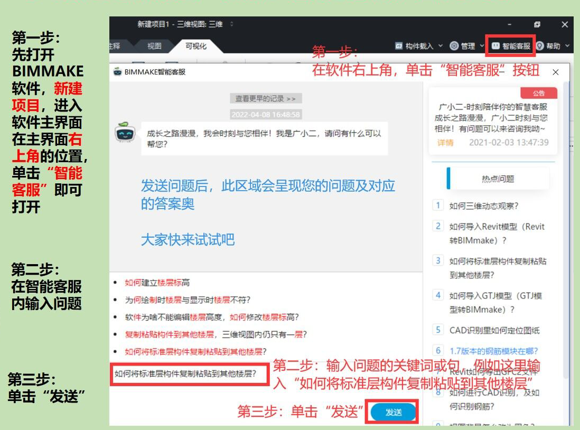Minimize the BIMMAKE window
This screenshot has height=430, width=580.
509,24
